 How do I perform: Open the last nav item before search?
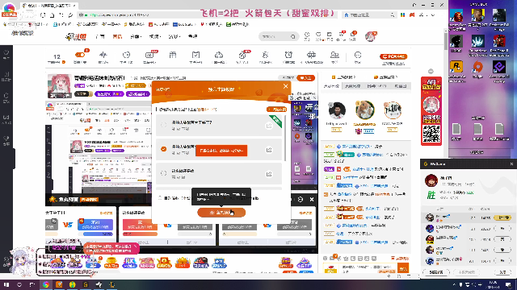click(192, 36)
